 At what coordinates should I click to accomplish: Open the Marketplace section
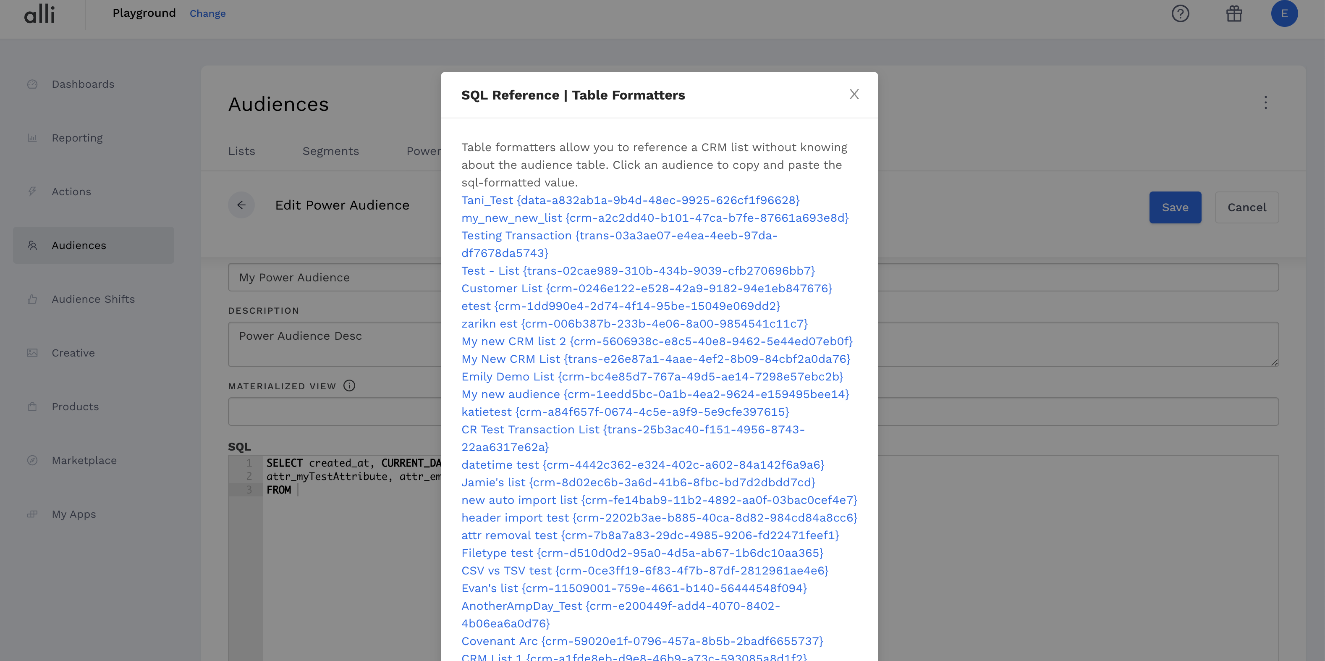[84, 460]
